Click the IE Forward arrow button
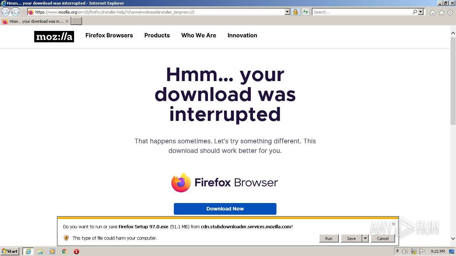Viewport: 456px width, 256px height. pos(15,12)
